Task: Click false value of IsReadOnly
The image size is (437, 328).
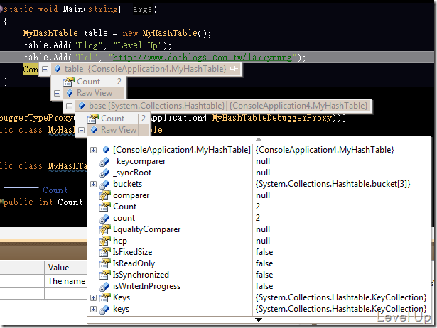Action: [264, 263]
